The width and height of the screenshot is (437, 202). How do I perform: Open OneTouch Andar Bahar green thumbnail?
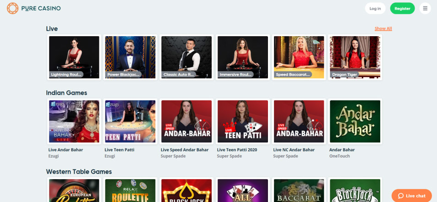point(355,121)
